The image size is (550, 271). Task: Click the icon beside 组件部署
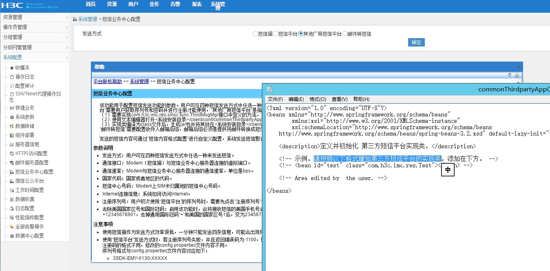[x=12, y=135]
